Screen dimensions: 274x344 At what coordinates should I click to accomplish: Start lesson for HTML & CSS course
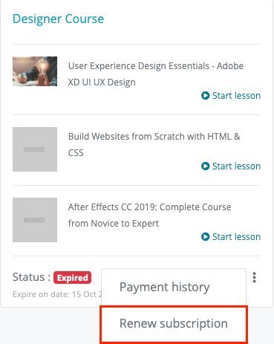[x=231, y=166]
